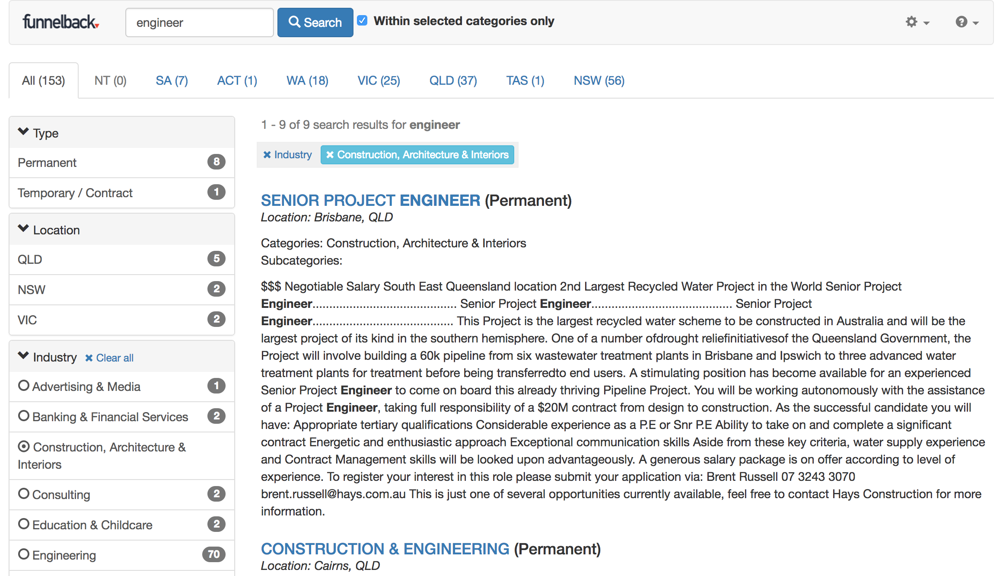Remove the Industry facet filter tag
The height and width of the screenshot is (576, 1006).
[x=267, y=155]
